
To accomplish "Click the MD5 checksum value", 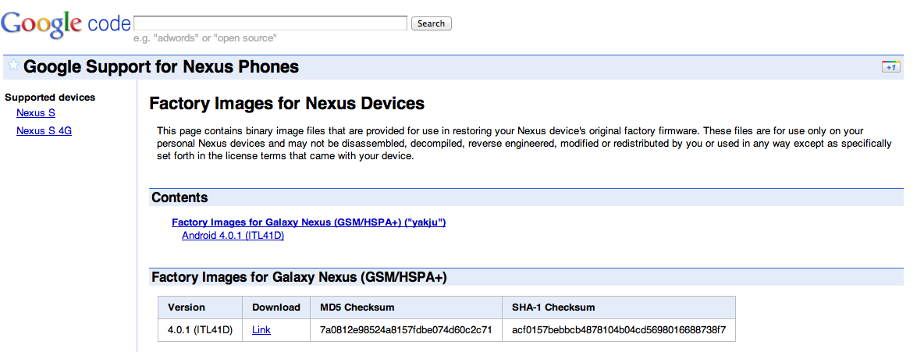I will click(406, 330).
